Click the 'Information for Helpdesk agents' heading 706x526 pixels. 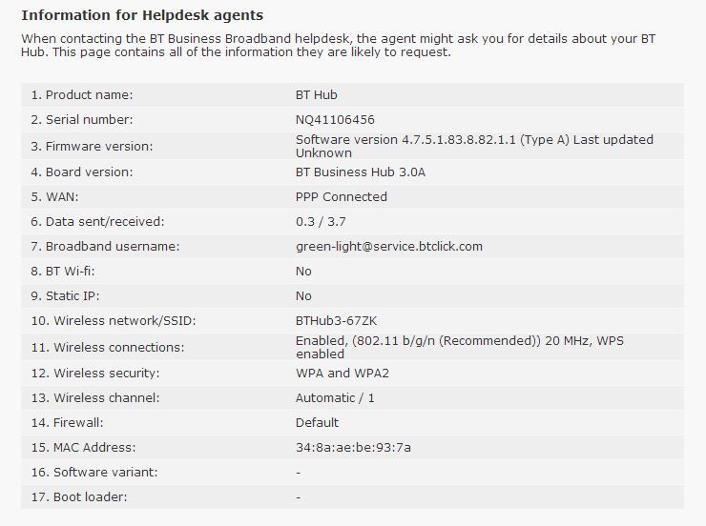point(142,15)
